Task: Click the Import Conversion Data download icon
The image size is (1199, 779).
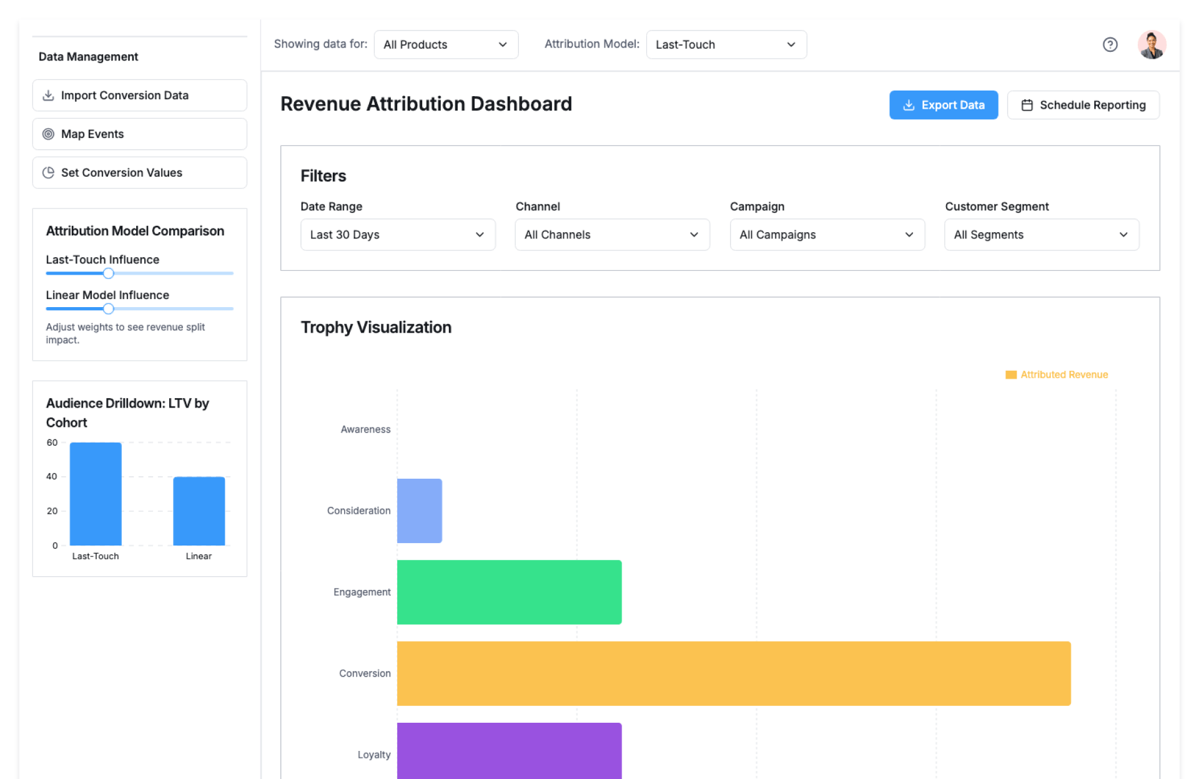Action: 48,96
